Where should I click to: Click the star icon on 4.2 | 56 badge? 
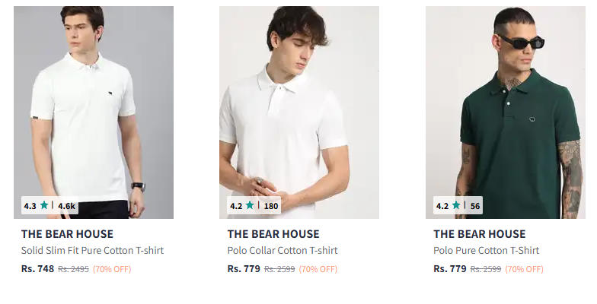(456, 205)
